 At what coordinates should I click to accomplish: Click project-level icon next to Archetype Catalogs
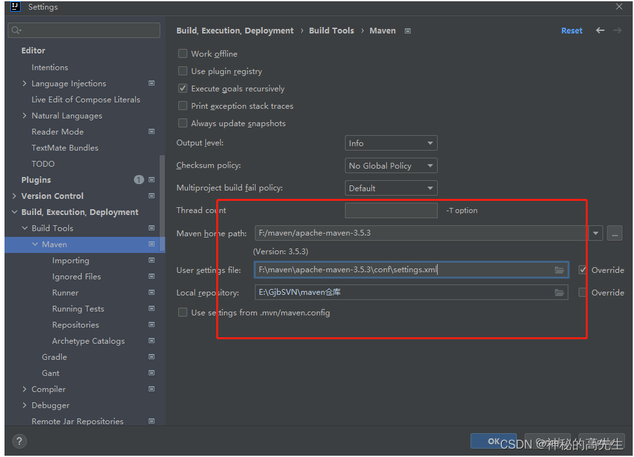152,340
